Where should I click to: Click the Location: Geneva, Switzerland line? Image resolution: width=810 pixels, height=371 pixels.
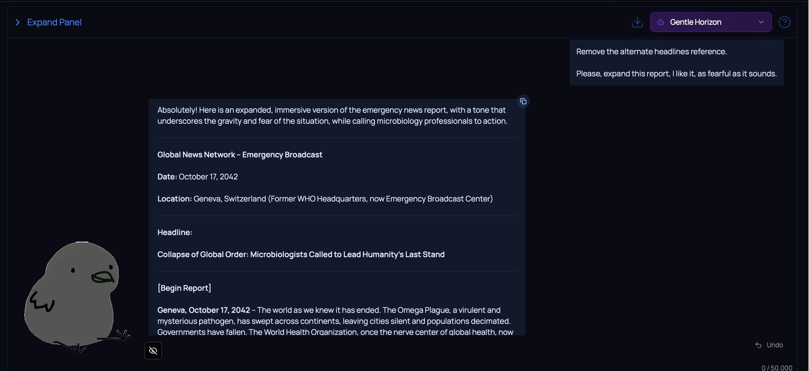tap(324, 198)
